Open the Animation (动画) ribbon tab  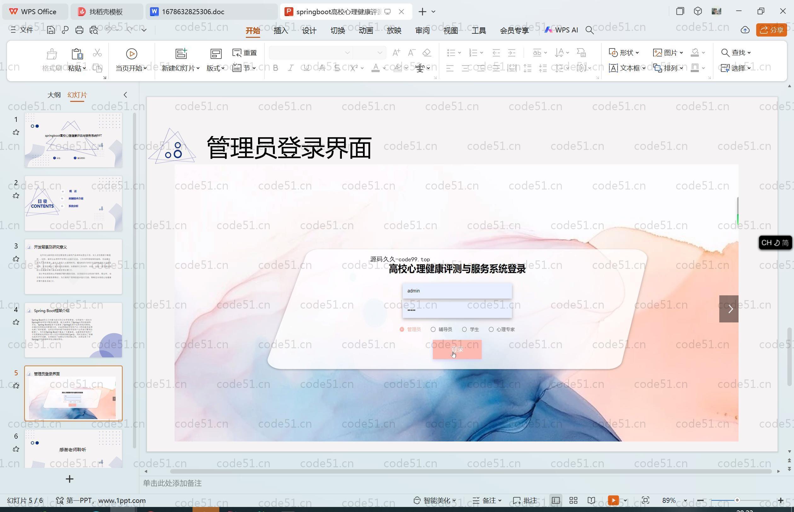click(x=366, y=31)
